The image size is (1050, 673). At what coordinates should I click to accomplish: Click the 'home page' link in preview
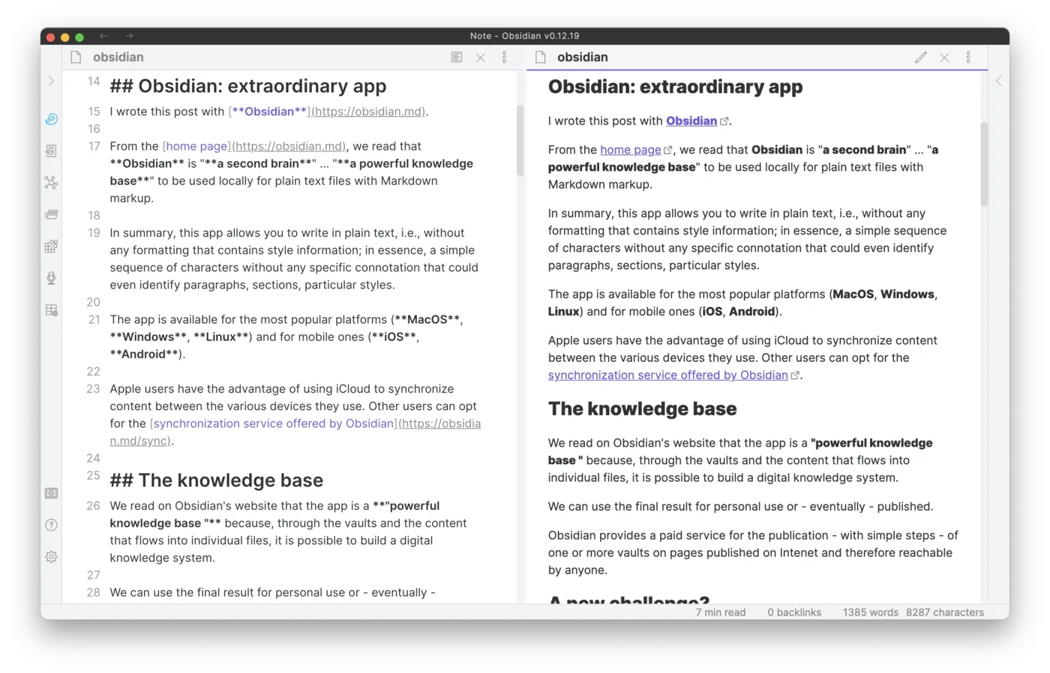pos(630,150)
